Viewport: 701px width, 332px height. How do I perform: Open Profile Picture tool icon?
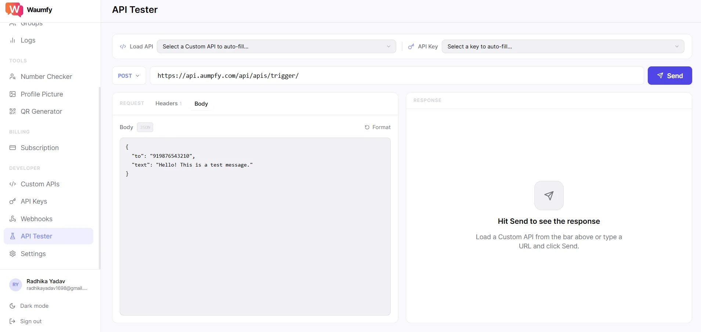click(12, 94)
